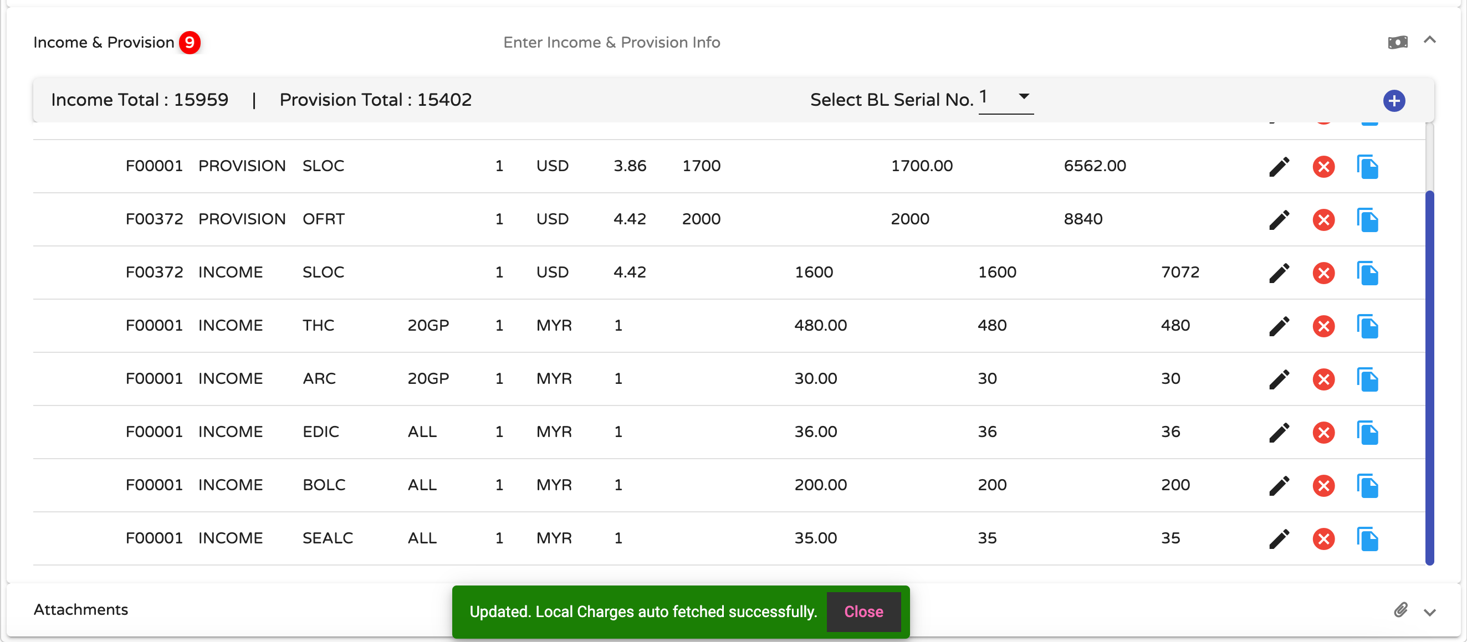Click the 1700.00 amount cell

[922, 166]
